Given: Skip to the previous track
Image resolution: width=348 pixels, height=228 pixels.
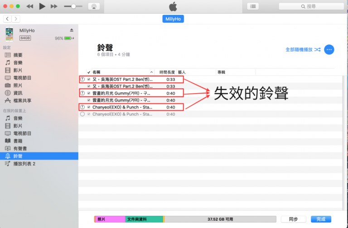Looking at the screenshot, I should click(x=30, y=6).
